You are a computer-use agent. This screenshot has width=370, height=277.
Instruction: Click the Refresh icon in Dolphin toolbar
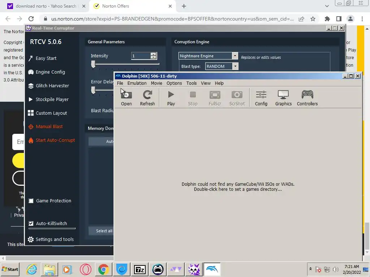pos(147,98)
